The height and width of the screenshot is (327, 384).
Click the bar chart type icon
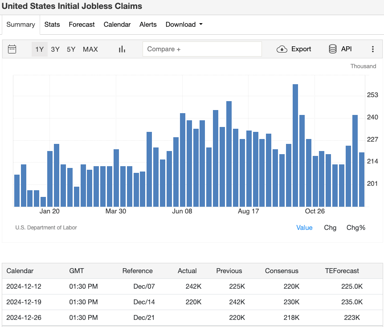click(122, 49)
